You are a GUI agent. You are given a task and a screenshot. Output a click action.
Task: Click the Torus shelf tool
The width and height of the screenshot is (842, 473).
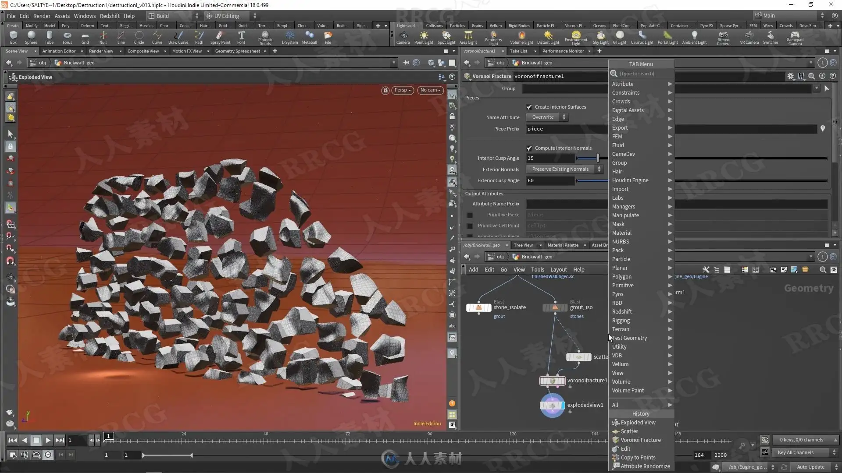(x=67, y=37)
